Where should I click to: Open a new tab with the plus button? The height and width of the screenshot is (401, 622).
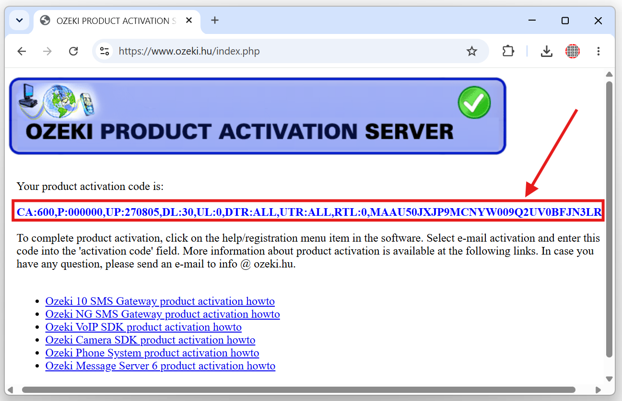(x=215, y=20)
